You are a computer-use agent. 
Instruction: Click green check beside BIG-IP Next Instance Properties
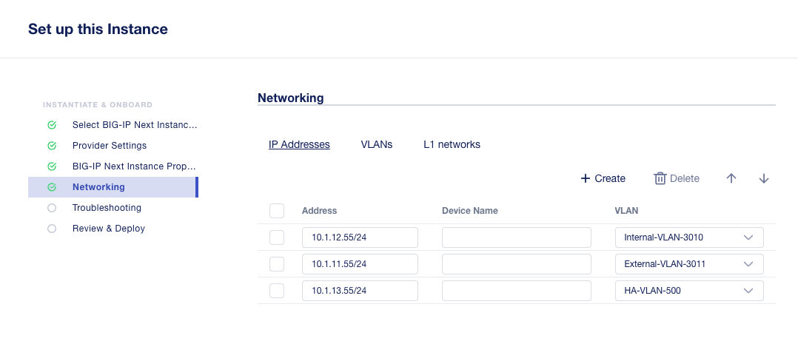pyautogui.click(x=52, y=166)
